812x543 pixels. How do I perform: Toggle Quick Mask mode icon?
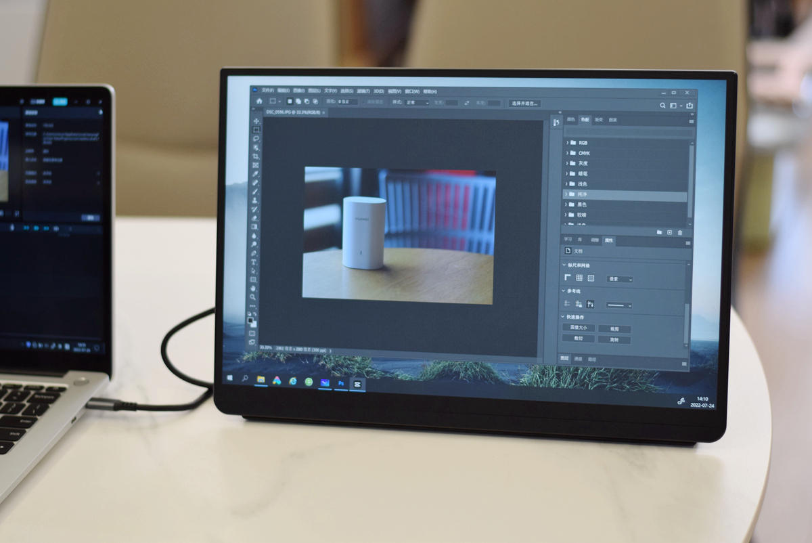(252, 333)
